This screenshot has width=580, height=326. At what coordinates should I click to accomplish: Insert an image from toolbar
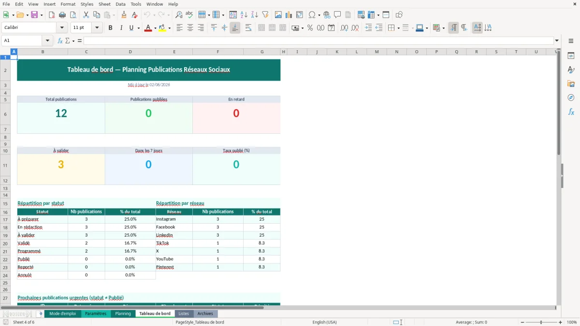point(278,15)
